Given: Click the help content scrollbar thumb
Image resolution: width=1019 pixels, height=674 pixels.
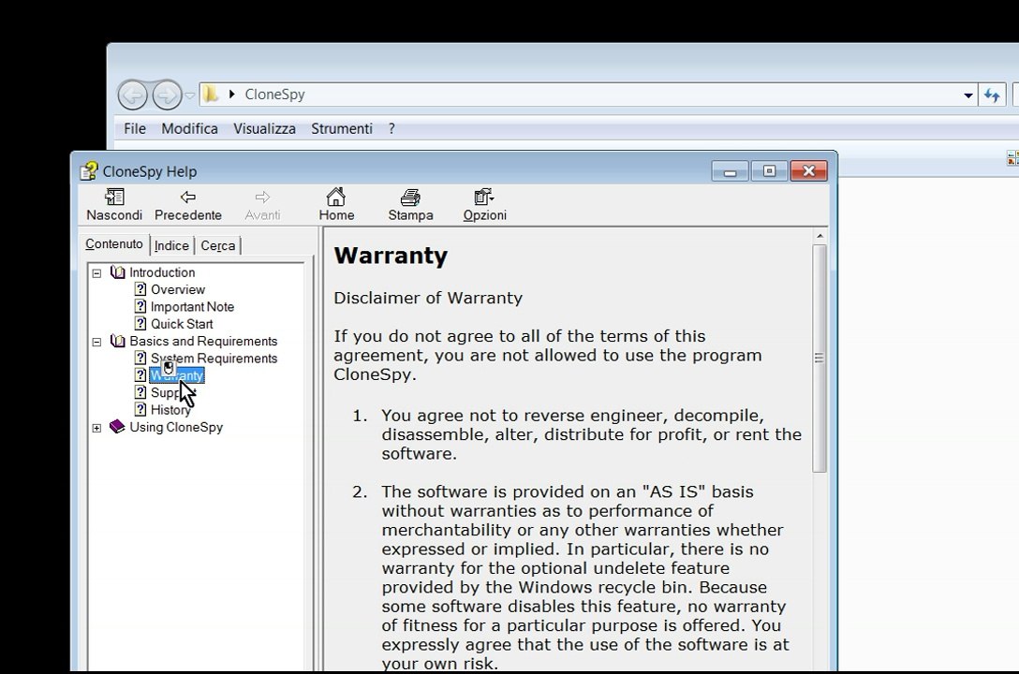Looking at the screenshot, I should pos(820,359).
